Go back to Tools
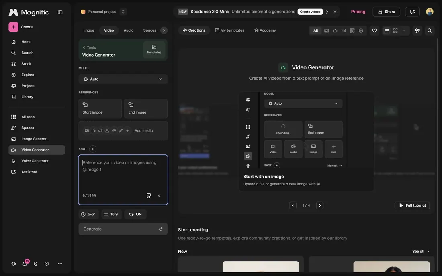 coord(89,47)
